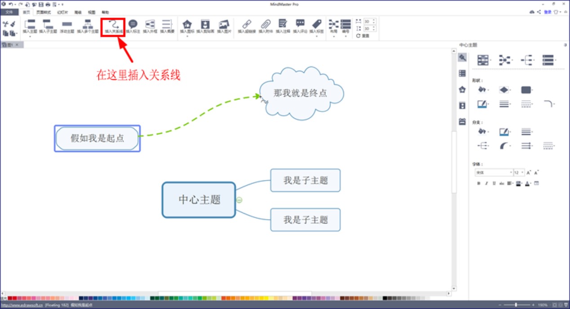Click the undo arrow in quick access bar

click(x=10, y=4)
